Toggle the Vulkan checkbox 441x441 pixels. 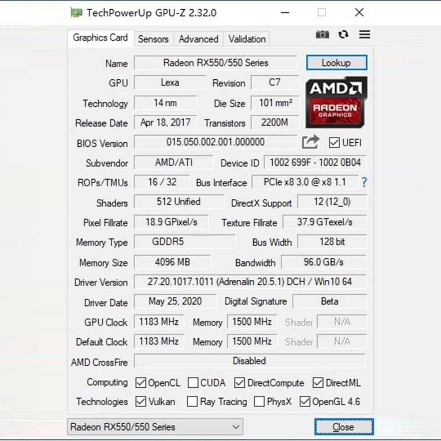click(141, 402)
